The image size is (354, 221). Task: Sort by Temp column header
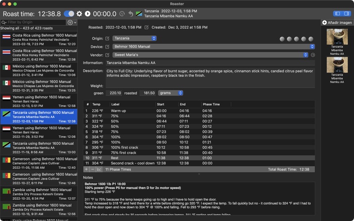coord(100,104)
